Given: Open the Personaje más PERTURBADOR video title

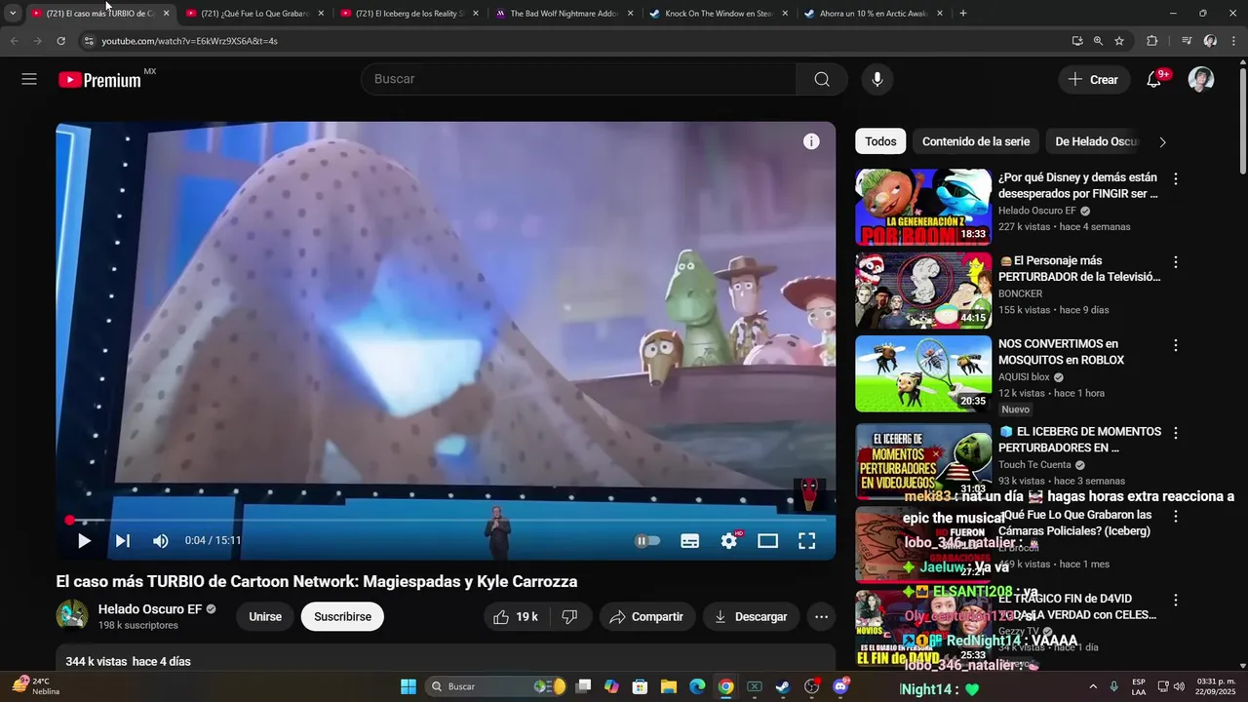Looking at the screenshot, I should [x=1079, y=269].
